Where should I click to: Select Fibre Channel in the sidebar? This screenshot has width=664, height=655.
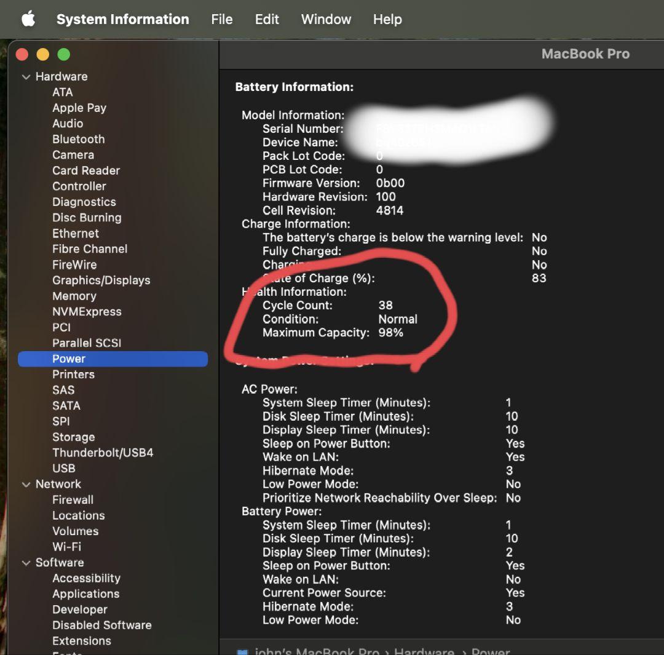pyautogui.click(x=90, y=249)
